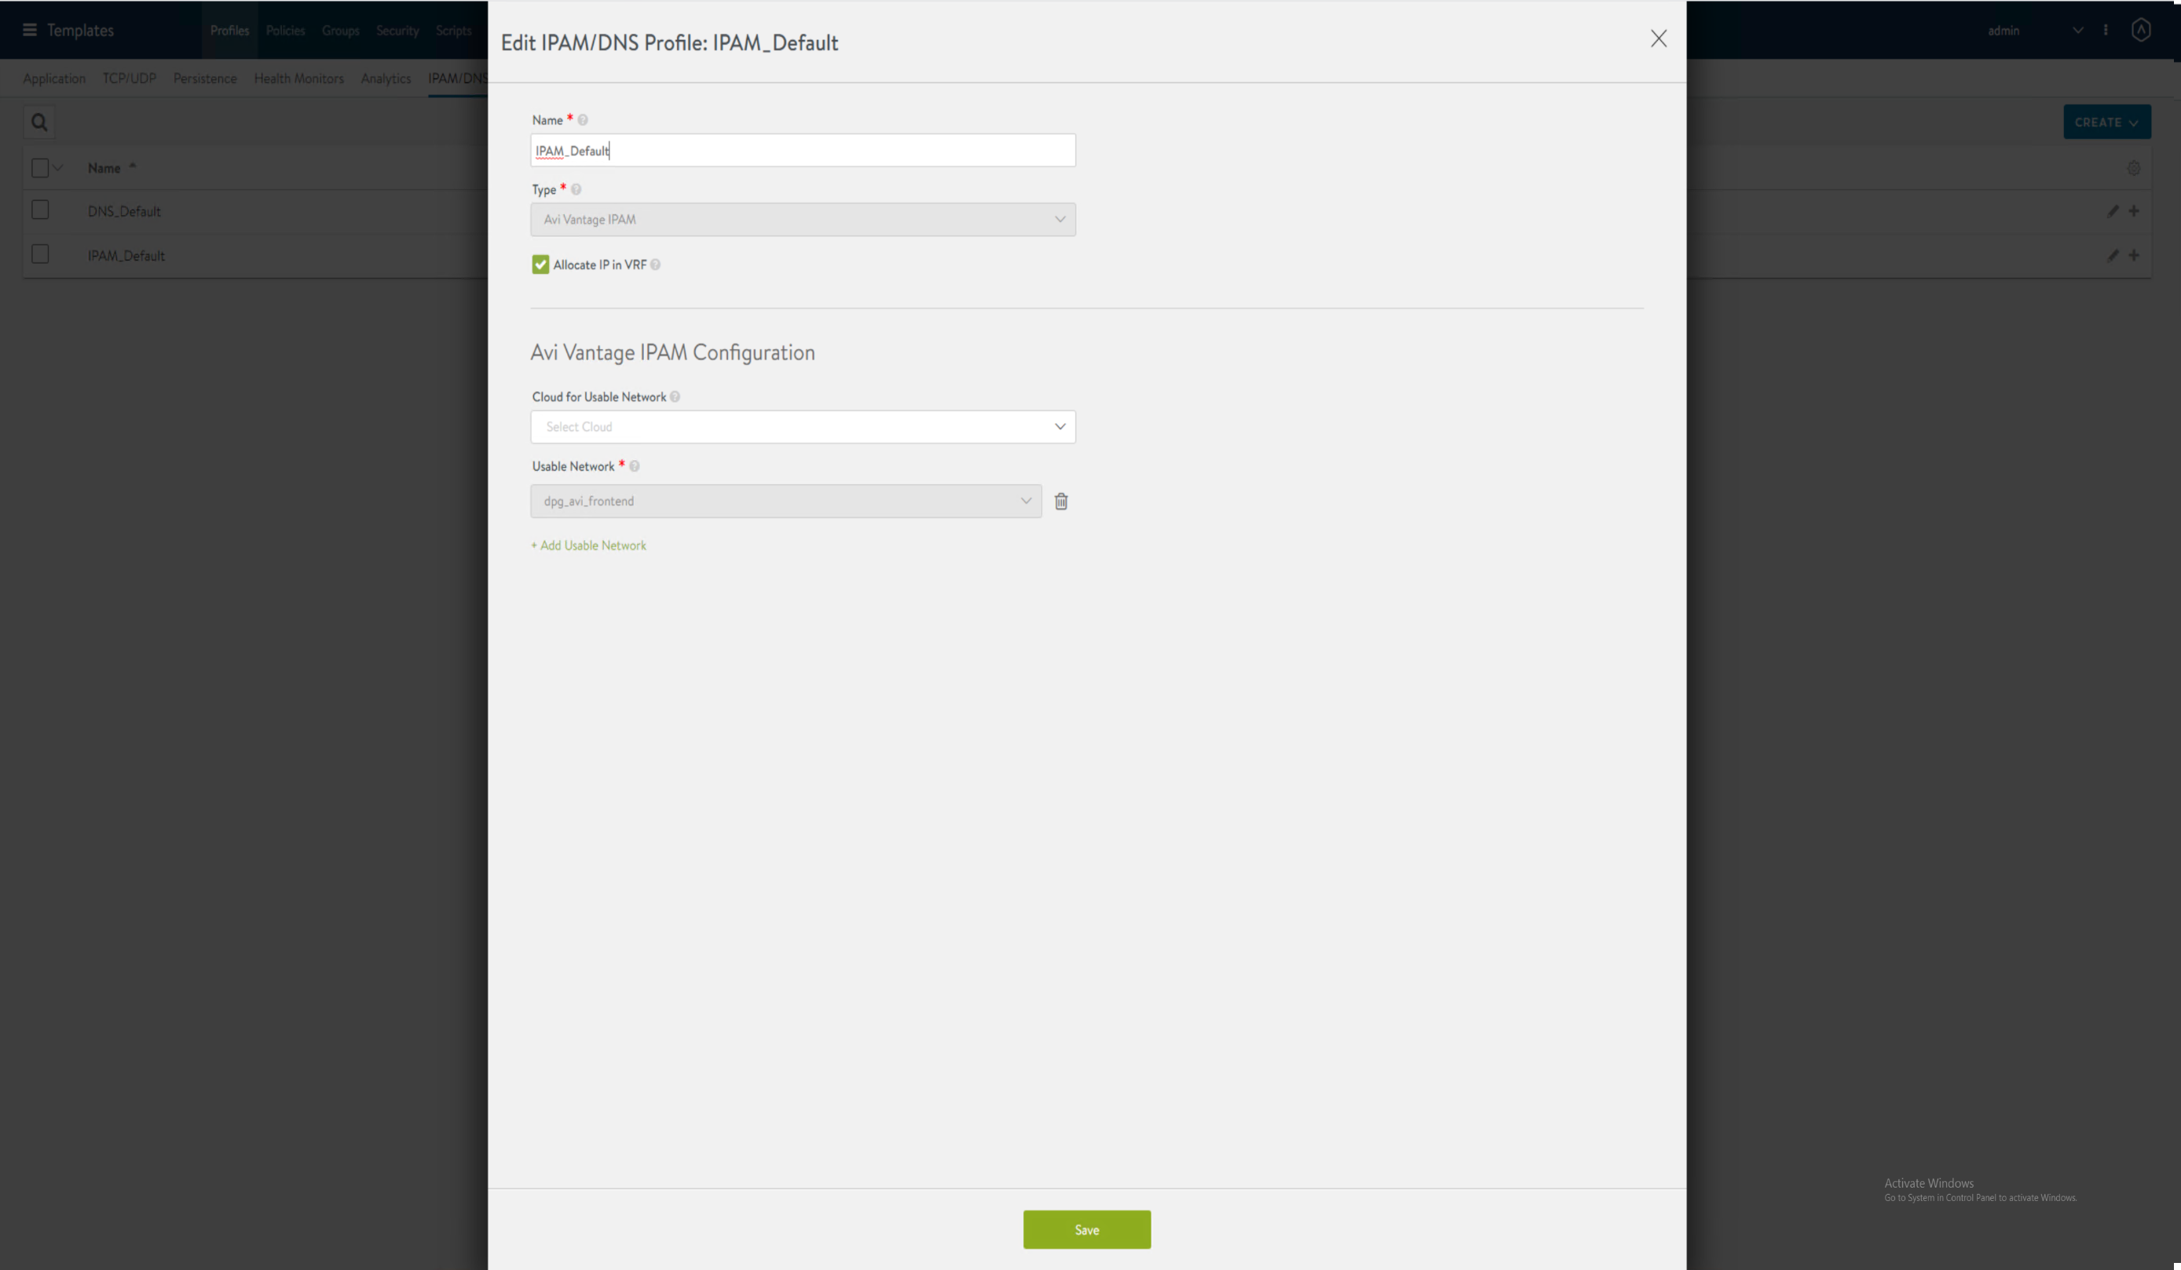Screen dimensions: 2181x1270
Task: Edit the DNS_Default row via pencil icon
Action: point(2113,211)
